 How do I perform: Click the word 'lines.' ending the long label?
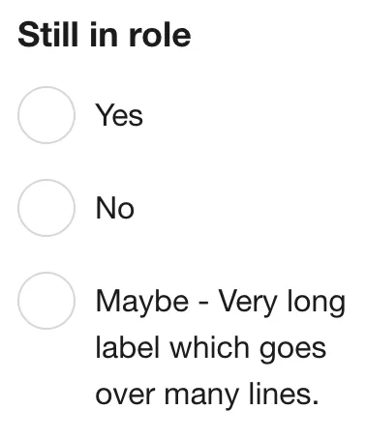click(284, 394)
